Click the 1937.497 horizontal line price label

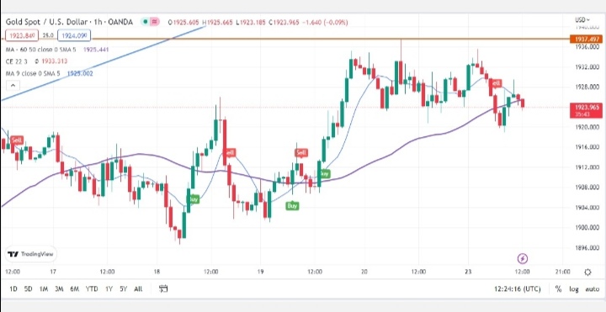click(586, 39)
